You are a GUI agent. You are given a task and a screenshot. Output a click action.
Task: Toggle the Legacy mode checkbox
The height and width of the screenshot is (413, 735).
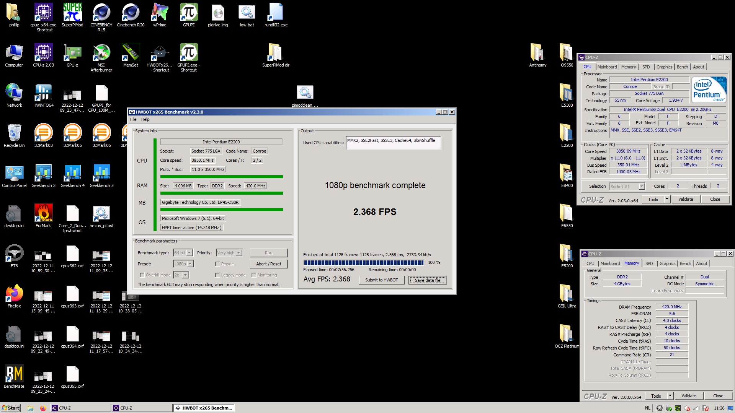tap(217, 275)
